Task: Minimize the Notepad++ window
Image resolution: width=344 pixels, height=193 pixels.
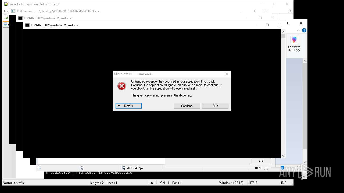Action: point(263,4)
